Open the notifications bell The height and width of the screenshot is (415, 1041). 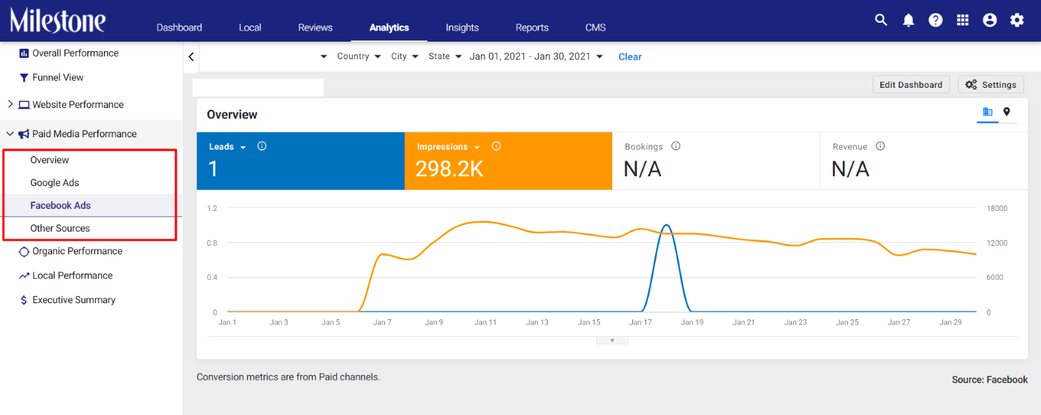[908, 20]
